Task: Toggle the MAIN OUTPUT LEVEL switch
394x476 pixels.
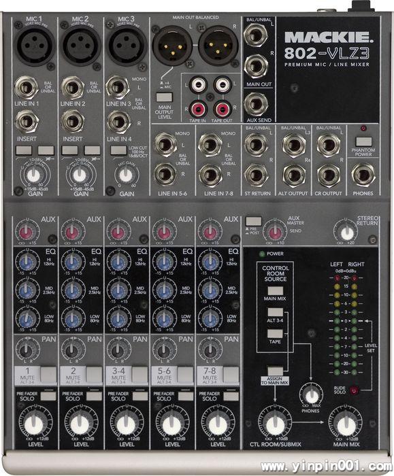Action: point(165,97)
